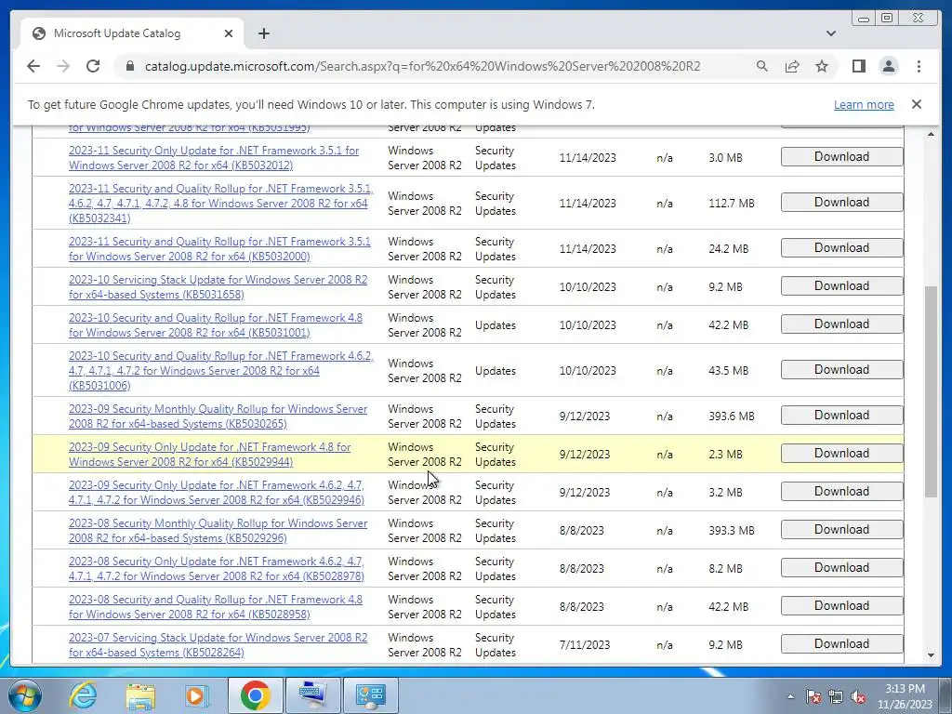Download the KB5031001 update
This screenshot has width=952, height=714.
click(841, 324)
